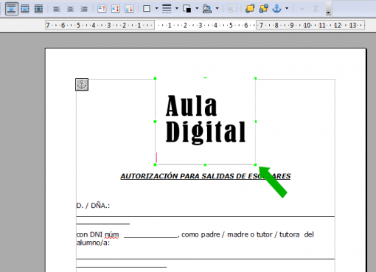
Task: Align image to bottom of anchor
Action: click(129, 9)
